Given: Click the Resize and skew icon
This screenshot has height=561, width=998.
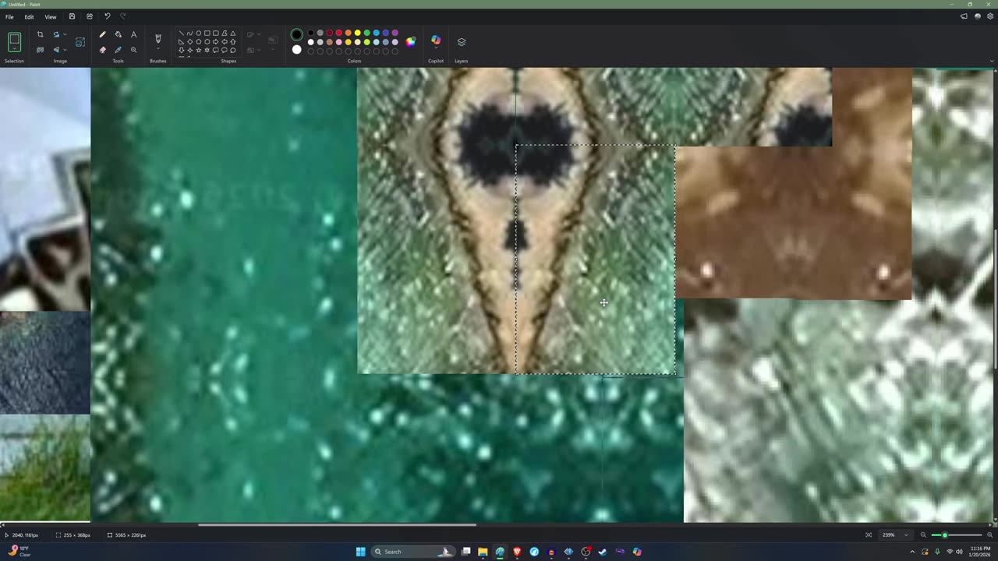Looking at the screenshot, I should [x=80, y=42].
